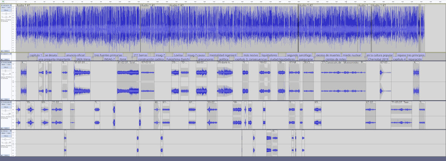Click the bottom effects track pan slider
The height and width of the screenshot is (161, 446).
pos(6,142)
